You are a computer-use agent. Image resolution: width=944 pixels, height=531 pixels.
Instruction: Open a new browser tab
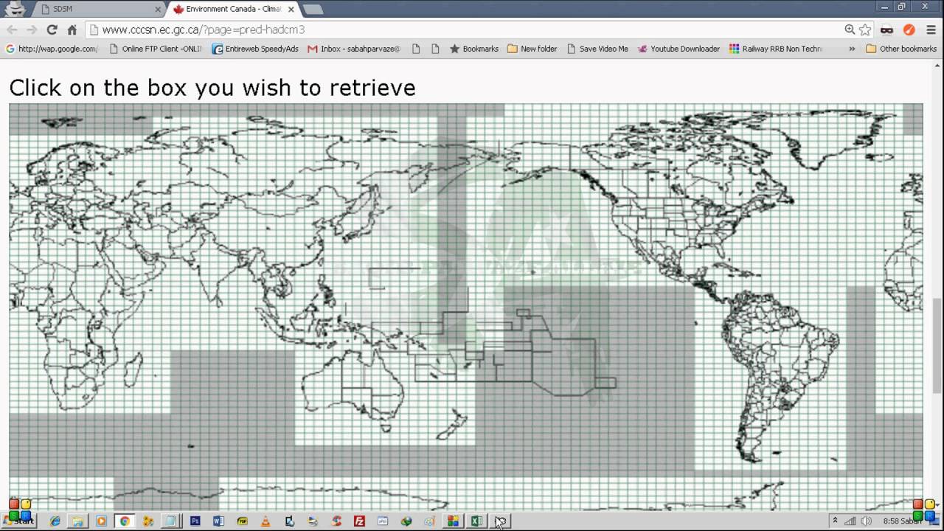(x=313, y=10)
